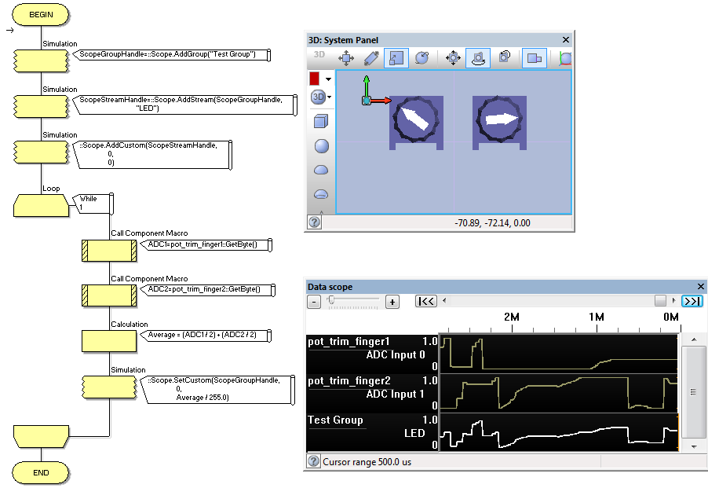Viewport: 708px width, 488px height.
Task: Click the Average = (ADC1/2)+(ADC2/2) annotation
Action: coord(203,335)
